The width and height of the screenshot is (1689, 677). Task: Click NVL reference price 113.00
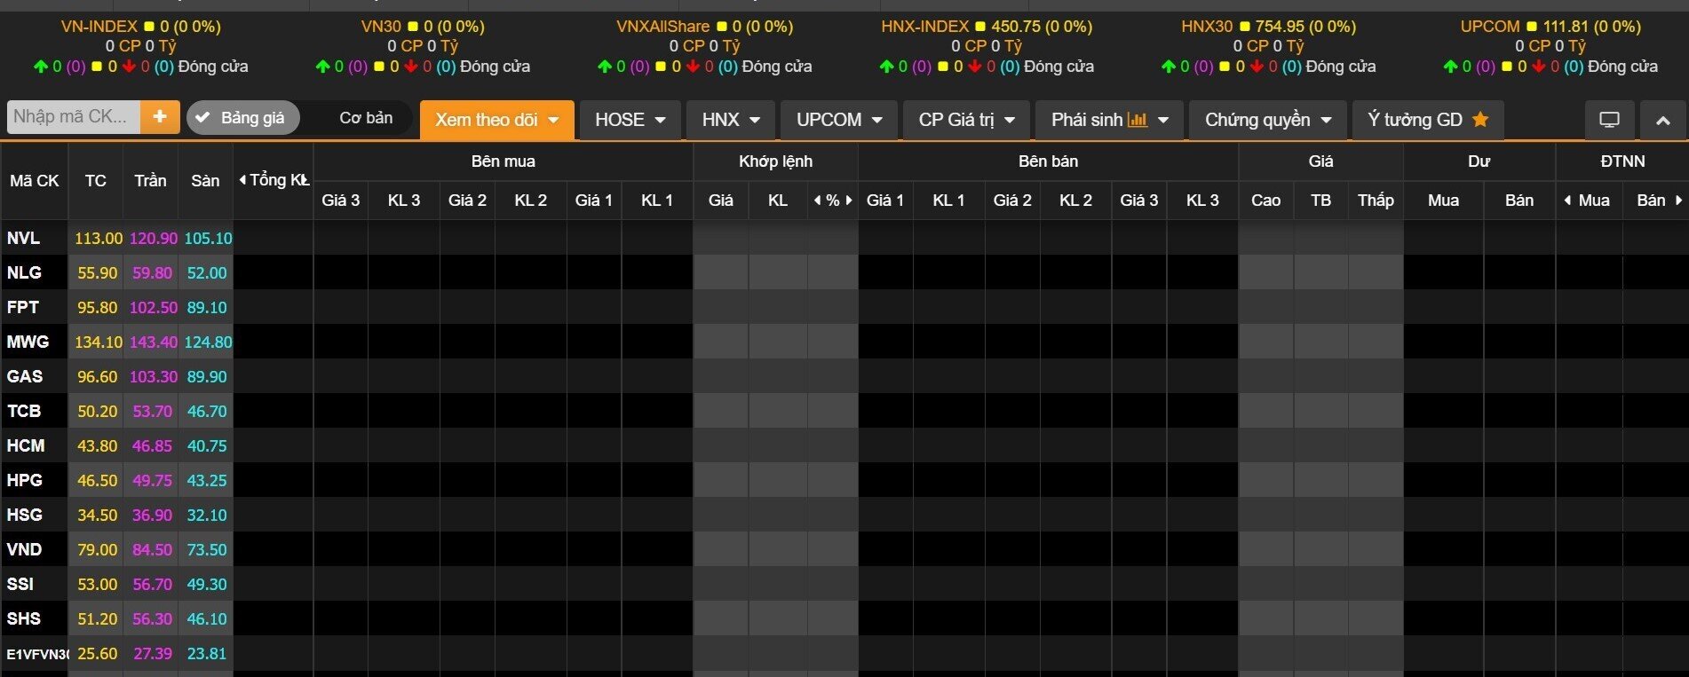coord(98,238)
